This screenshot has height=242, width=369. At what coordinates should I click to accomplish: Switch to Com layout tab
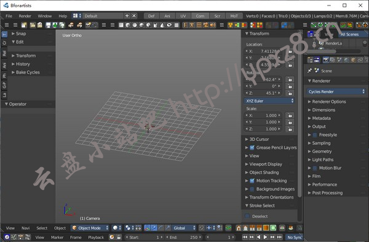[x=200, y=16]
